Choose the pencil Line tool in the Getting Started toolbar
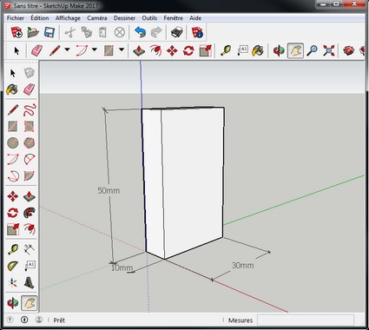The width and height of the screenshot is (369, 330). [55, 50]
